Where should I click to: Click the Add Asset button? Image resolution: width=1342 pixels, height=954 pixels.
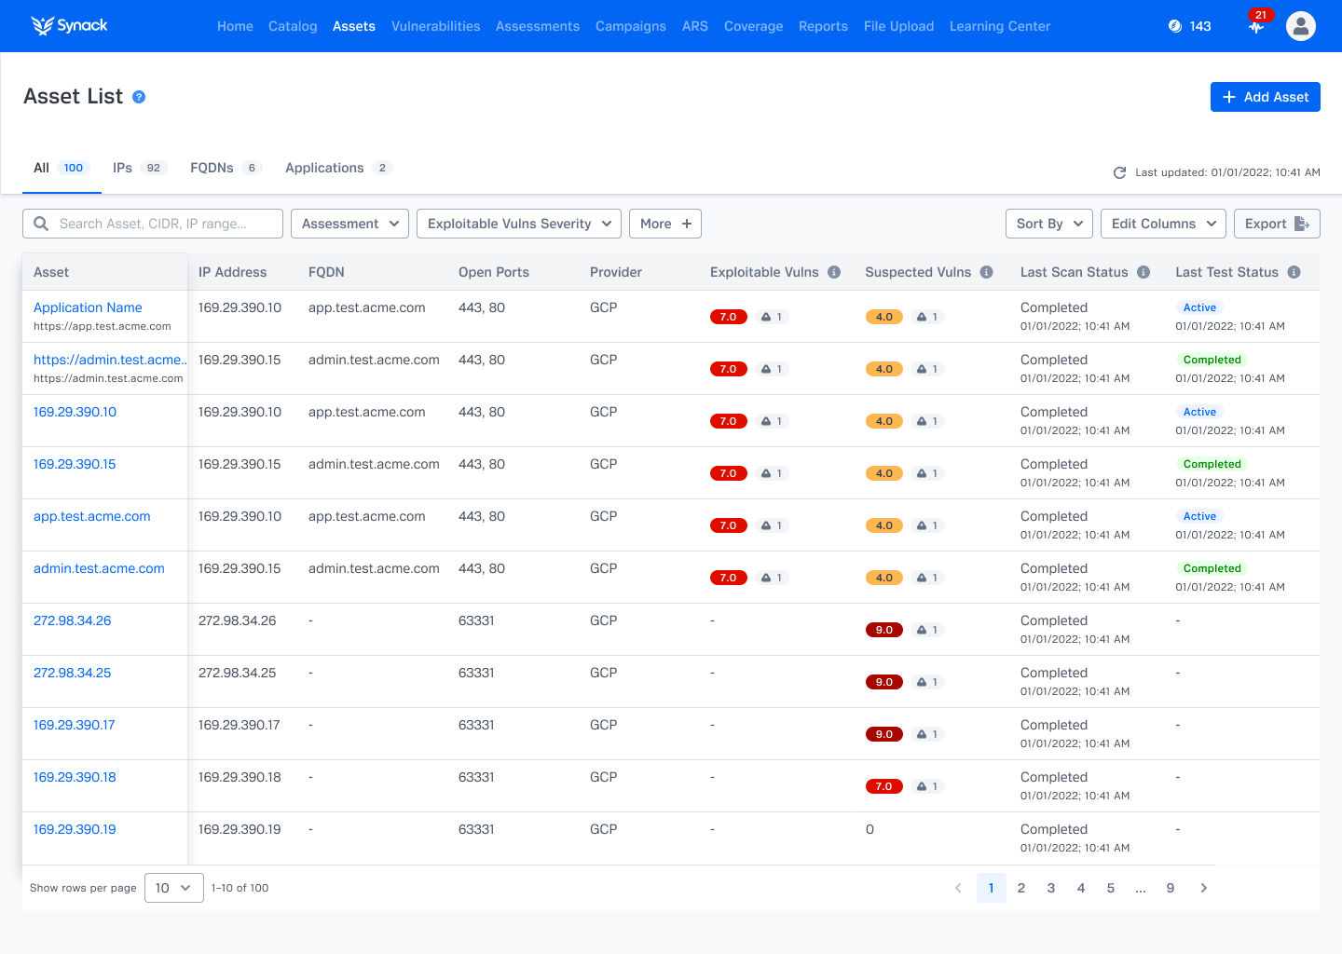coord(1265,97)
